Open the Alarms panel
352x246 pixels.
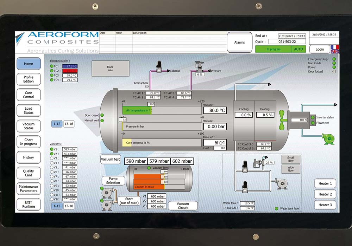239,43
